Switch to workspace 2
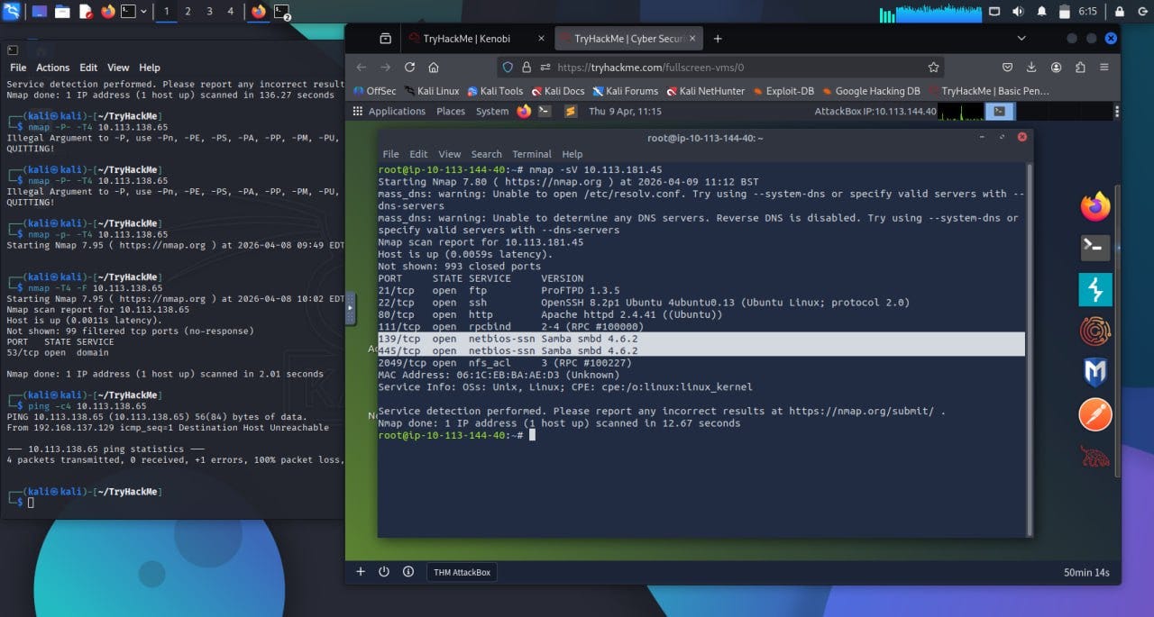 (188, 12)
